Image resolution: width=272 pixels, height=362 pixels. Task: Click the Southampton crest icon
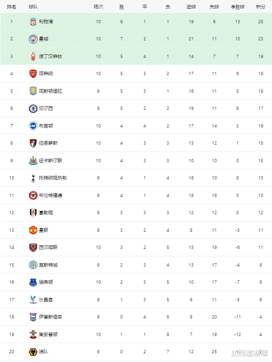pos(33,335)
